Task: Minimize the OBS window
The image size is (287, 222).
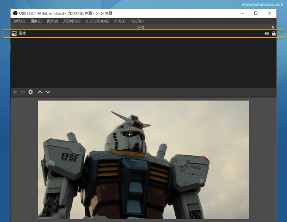Action: coord(242,13)
